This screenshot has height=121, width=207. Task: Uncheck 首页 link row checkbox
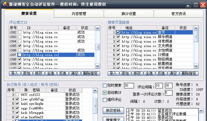tap(118, 32)
